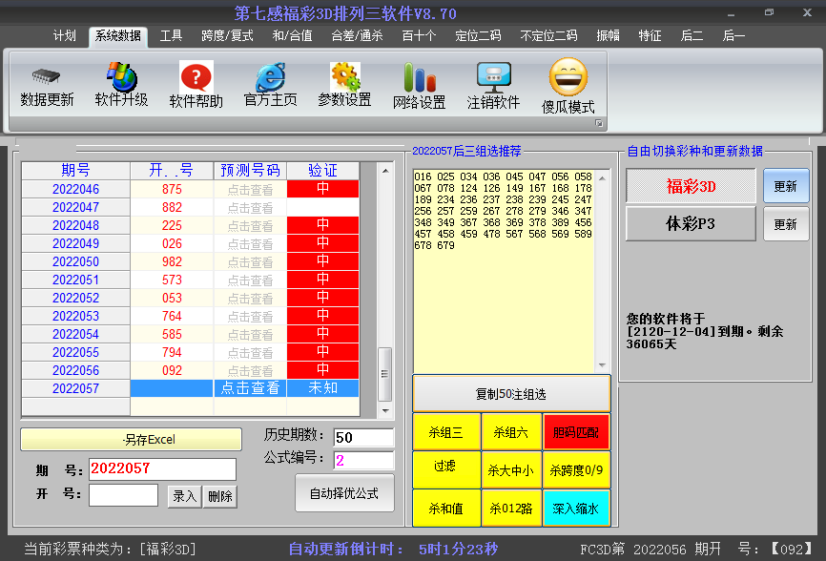
Task: Click the yellow recommended numbers text area
Action: point(505,271)
